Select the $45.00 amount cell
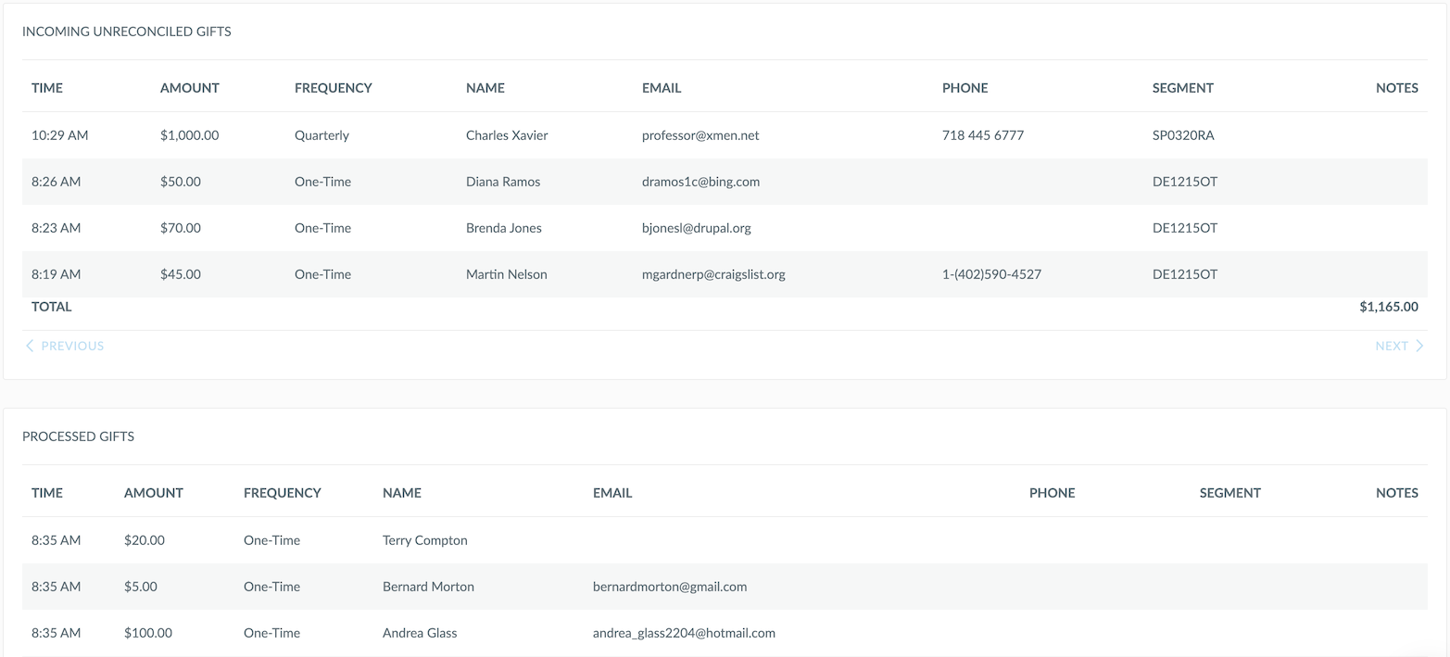This screenshot has height=657, width=1450. click(181, 274)
